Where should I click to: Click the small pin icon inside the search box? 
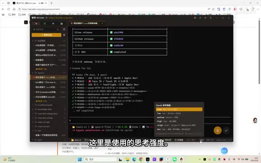pos(58,29)
